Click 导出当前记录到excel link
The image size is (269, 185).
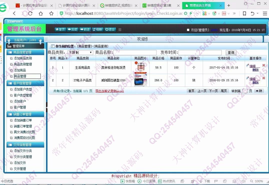click(109, 91)
